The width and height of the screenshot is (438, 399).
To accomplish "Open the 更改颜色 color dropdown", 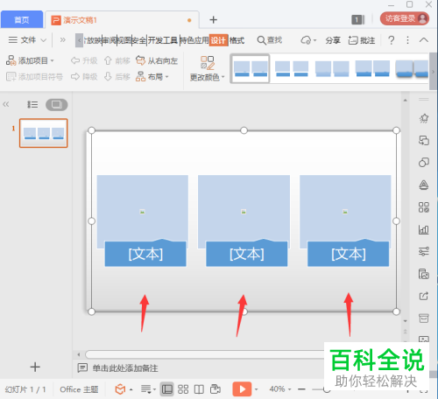I will (x=208, y=69).
